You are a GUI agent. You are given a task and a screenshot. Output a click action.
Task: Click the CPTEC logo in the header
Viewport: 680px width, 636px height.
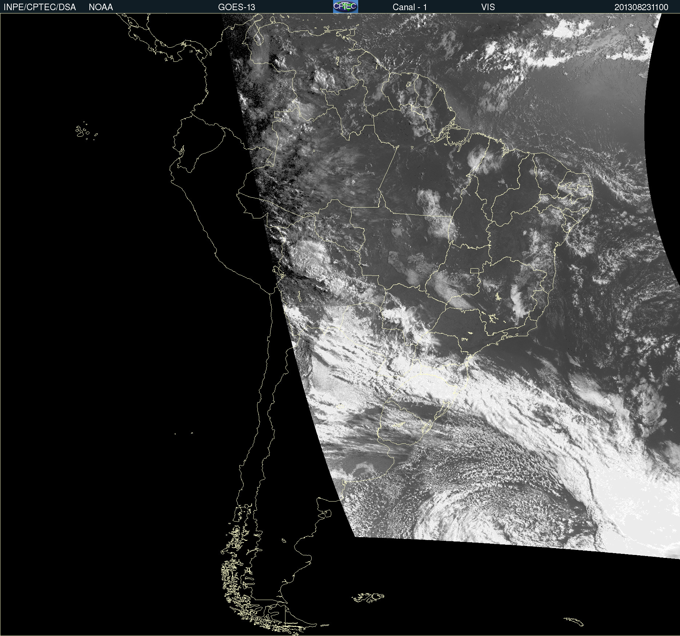click(x=345, y=7)
